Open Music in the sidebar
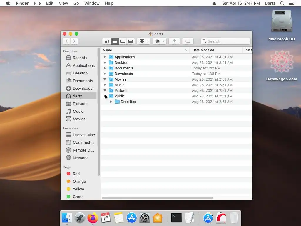 [x=79, y=112]
